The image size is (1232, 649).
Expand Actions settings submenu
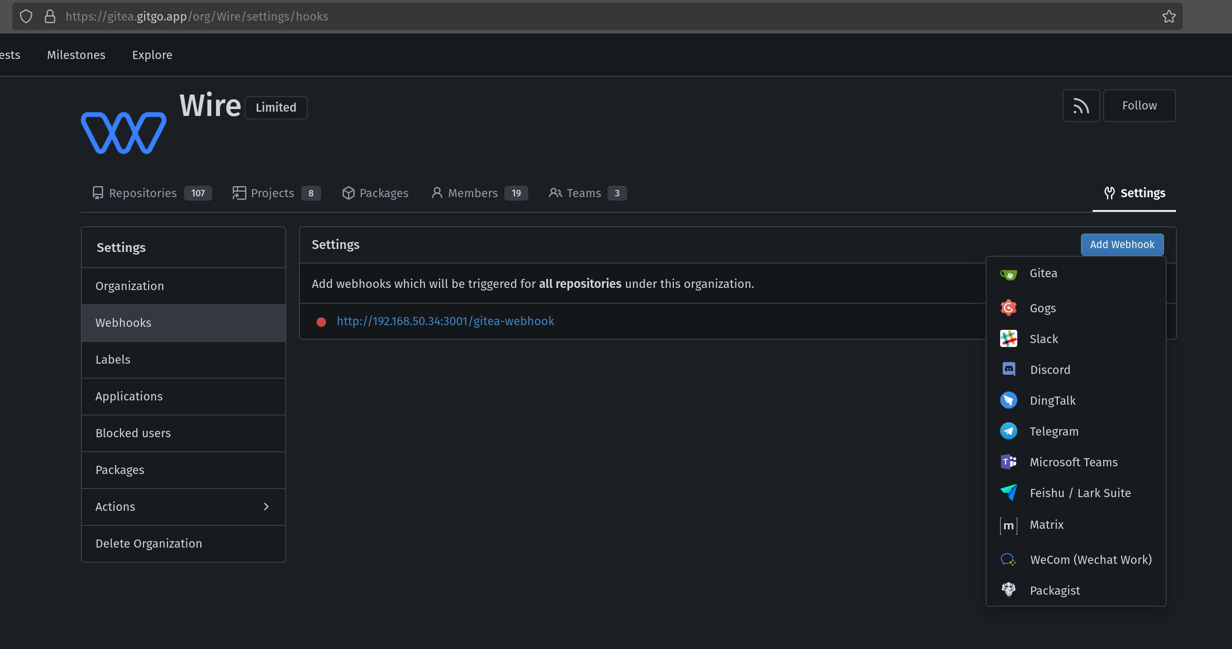[183, 507]
